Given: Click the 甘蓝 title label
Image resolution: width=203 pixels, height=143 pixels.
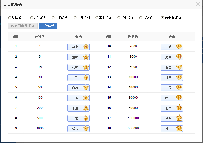Looking at the screenshot, I should (x=168, y=77).
